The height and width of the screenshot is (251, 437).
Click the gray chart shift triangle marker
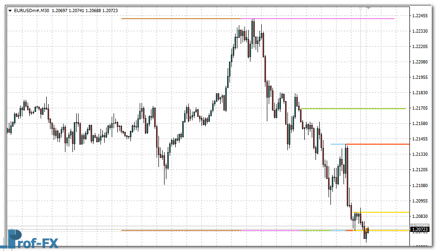click(x=368, y=8)
